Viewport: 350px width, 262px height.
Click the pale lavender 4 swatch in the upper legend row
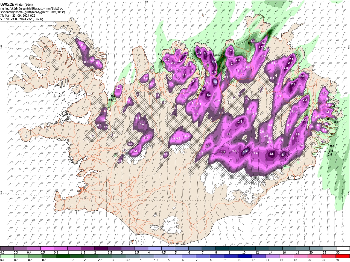tap(154, 249)
